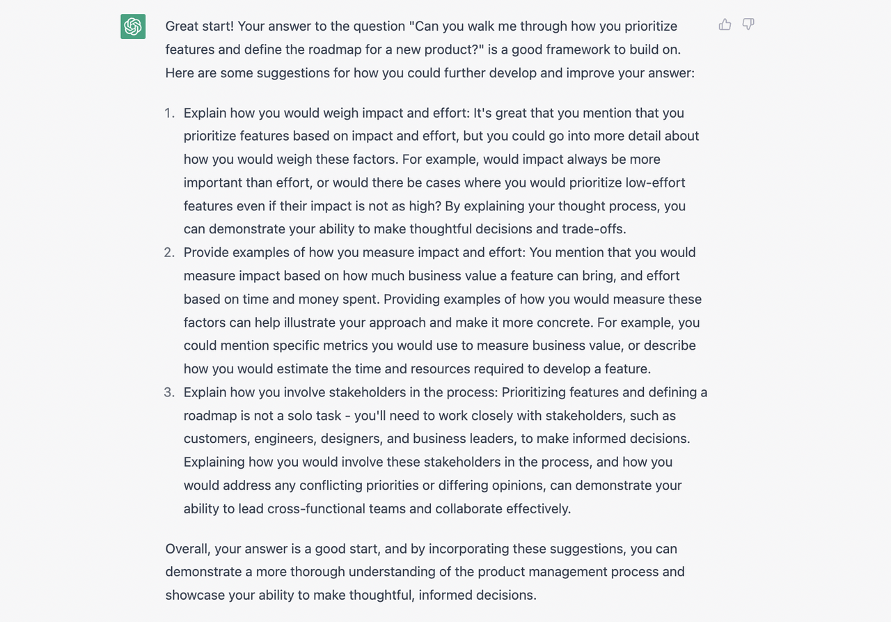
Task: Click the ChatGPT logo avatar
Action: [x=133, y=26]
